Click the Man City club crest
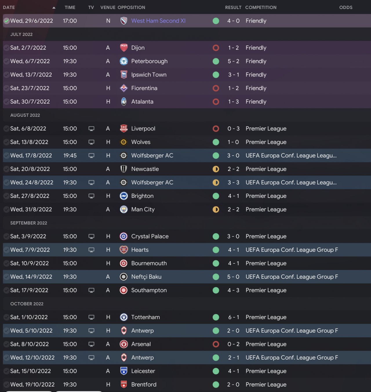Viewport: 371px width, 392px height. tap(124, 209)
